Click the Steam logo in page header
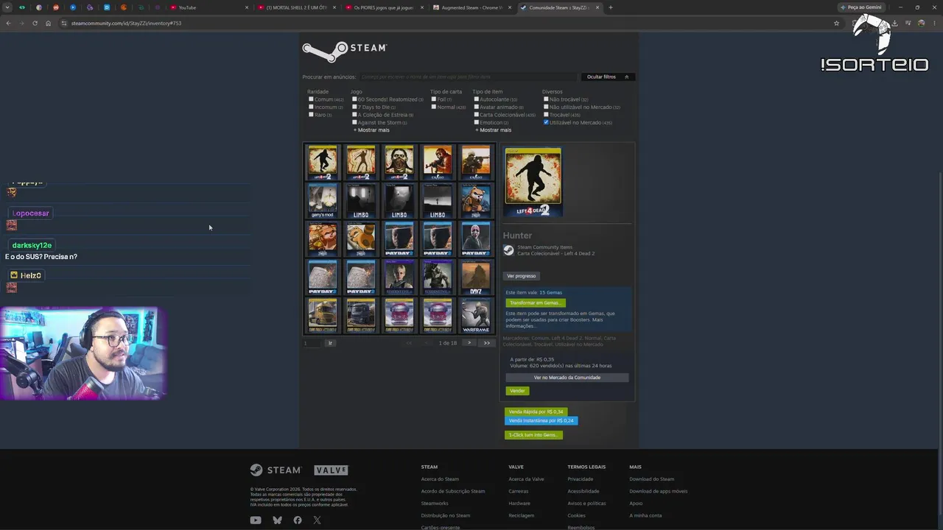The image size is (943, 530). (345, 51)
